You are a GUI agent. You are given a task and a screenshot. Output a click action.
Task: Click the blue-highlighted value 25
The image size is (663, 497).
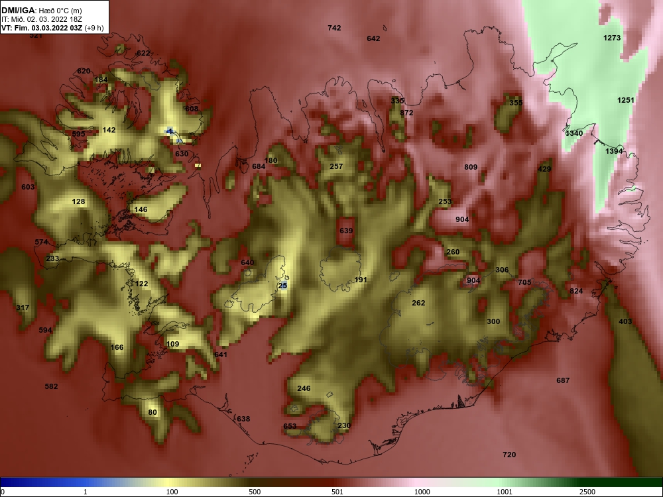pos(282,286)
